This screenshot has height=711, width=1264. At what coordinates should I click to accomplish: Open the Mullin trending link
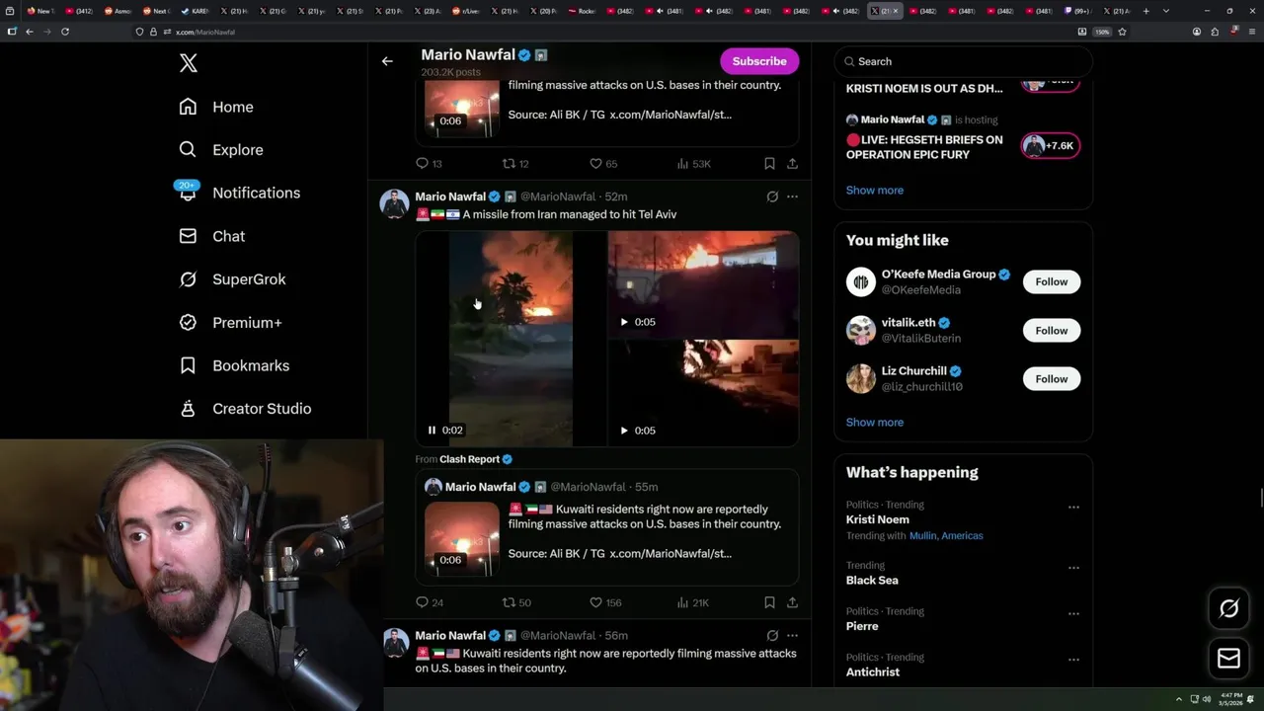tap(922, 536)
